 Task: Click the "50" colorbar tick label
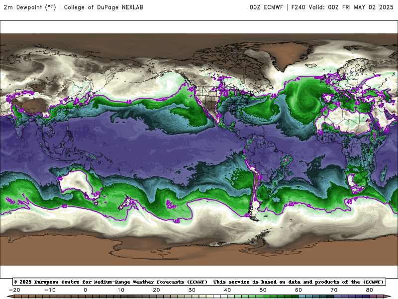(263, 290)
